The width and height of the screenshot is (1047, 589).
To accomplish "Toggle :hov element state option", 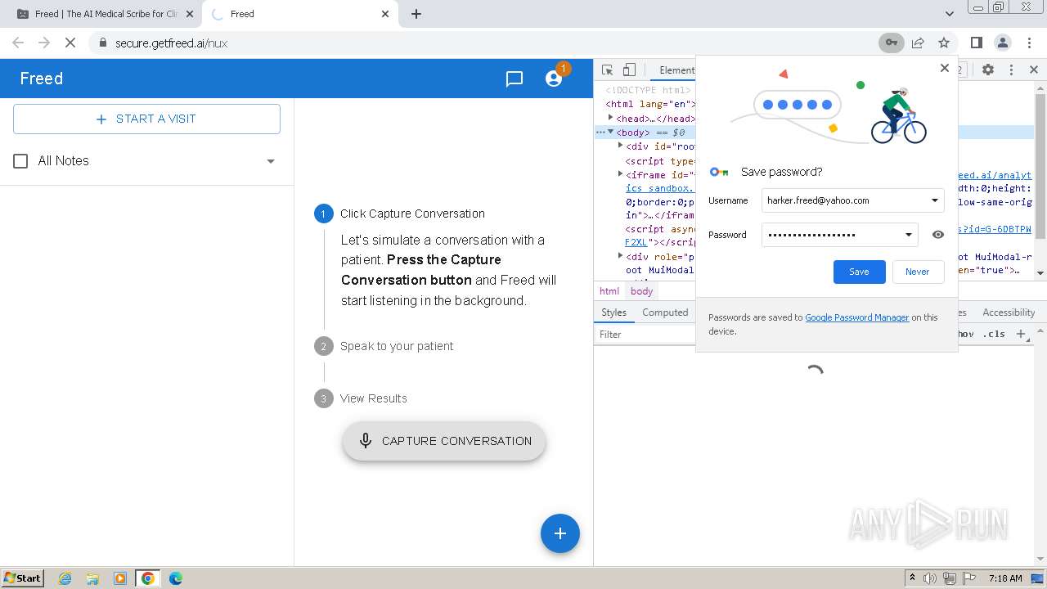I will [966, 334].
